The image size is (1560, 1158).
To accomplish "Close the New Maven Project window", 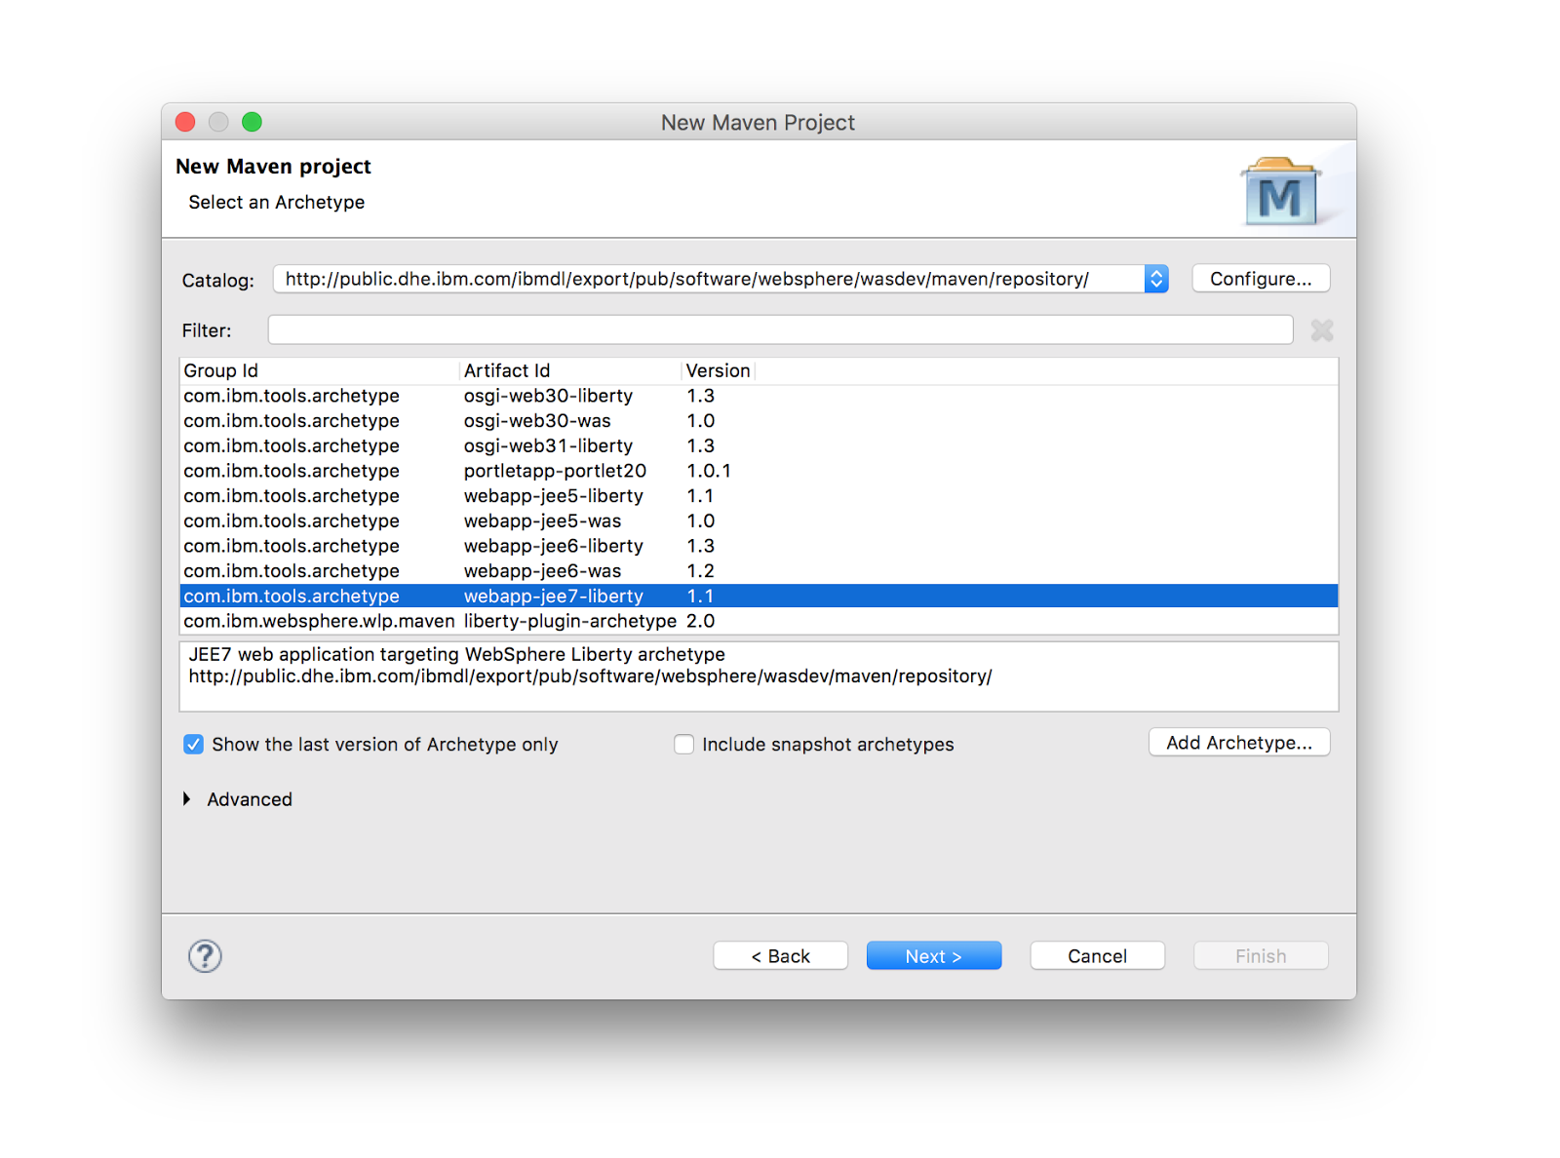I will (185, 122).
